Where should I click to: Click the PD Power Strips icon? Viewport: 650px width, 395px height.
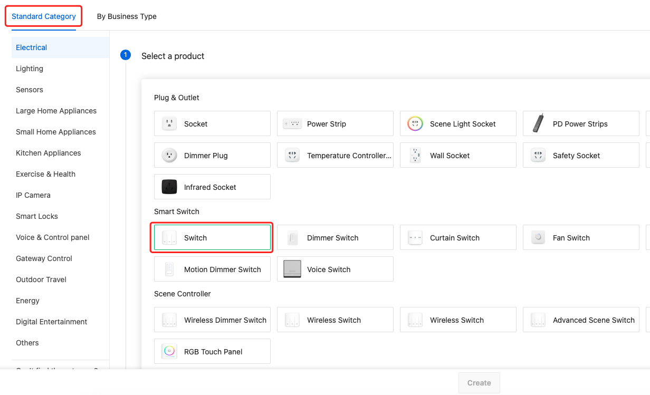point(538,124)
